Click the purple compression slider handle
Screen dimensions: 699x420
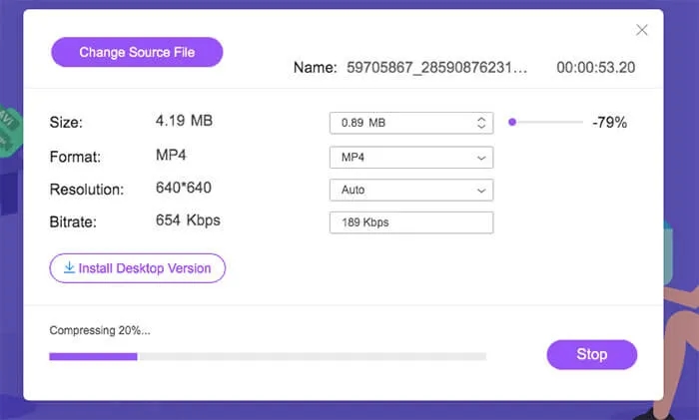coord(512,123)
